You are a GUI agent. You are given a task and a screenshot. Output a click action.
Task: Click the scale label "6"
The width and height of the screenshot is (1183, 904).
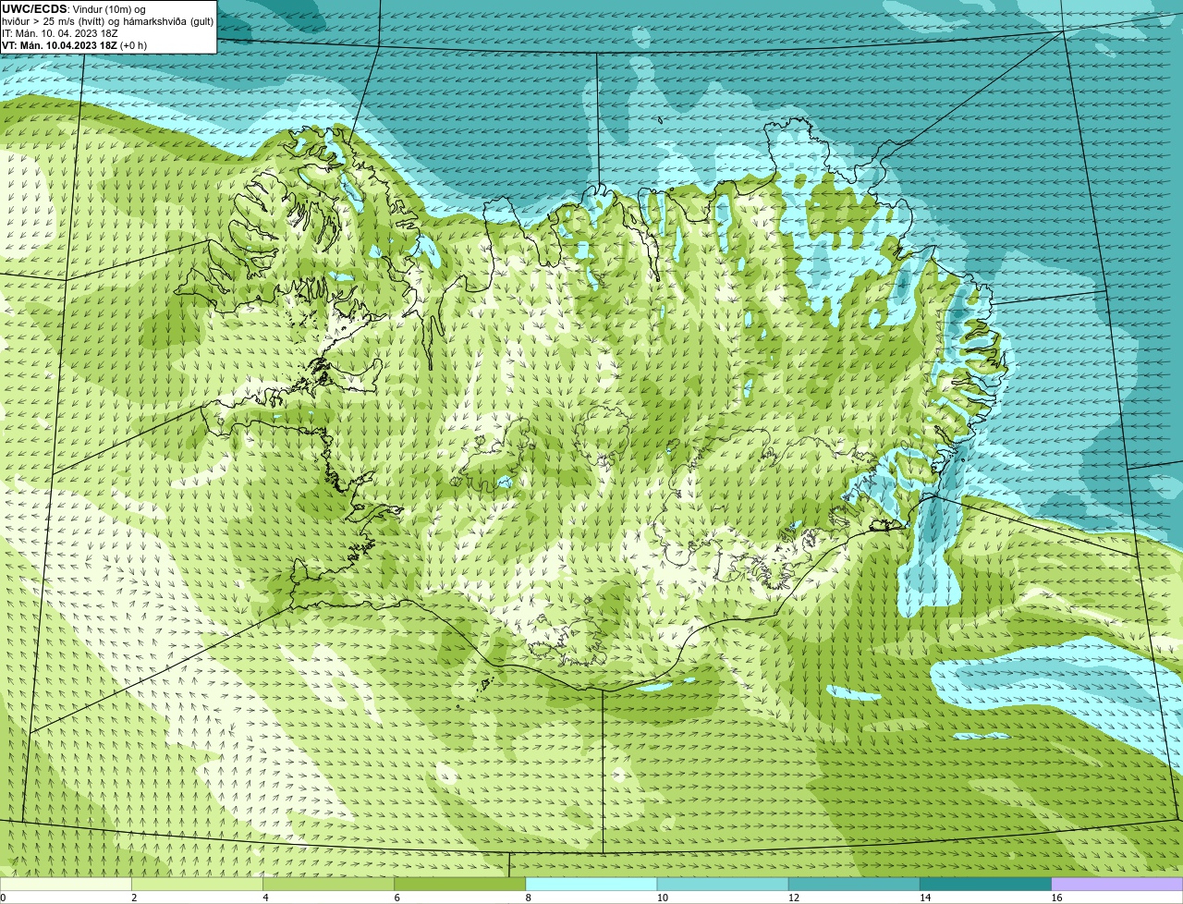pyautogui.click(x=397, y=898)
